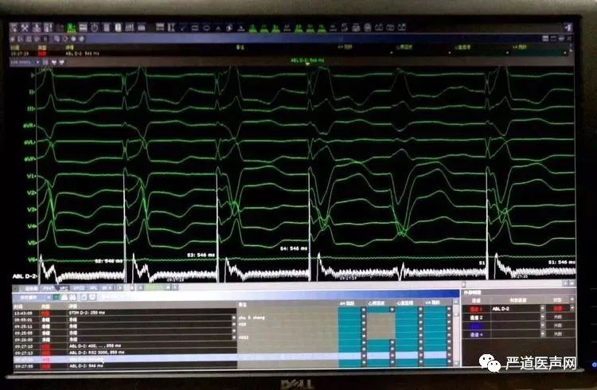Select the ABL D-2: 546 ms log row
The width and height of the screenshot is (597, 390).
(x=88, y=365)
